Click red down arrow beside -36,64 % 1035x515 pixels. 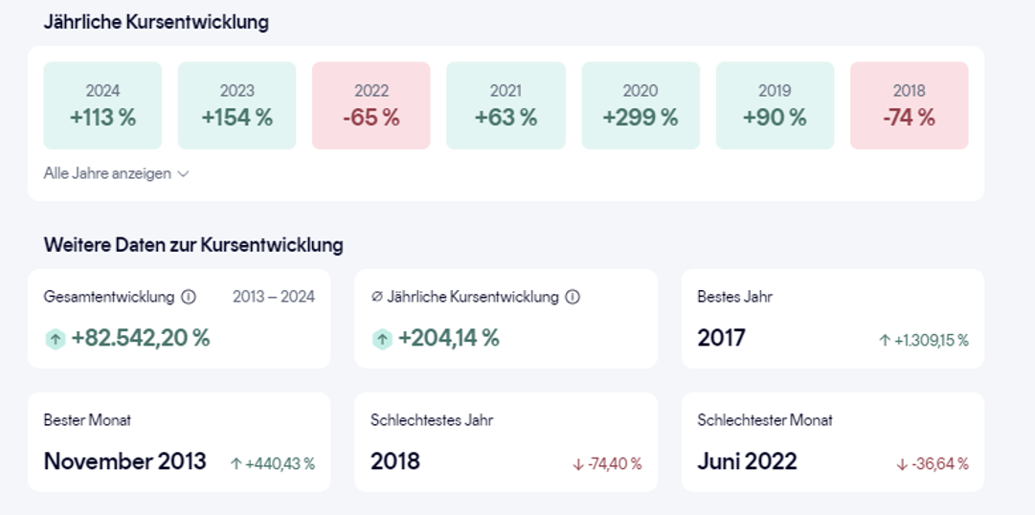[902, 464]
